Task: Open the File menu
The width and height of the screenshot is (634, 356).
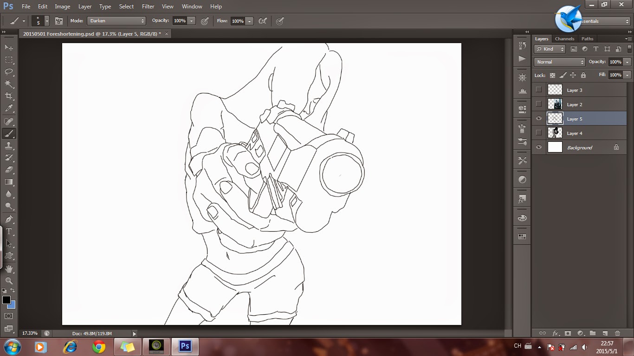Action: pos(26,6)
